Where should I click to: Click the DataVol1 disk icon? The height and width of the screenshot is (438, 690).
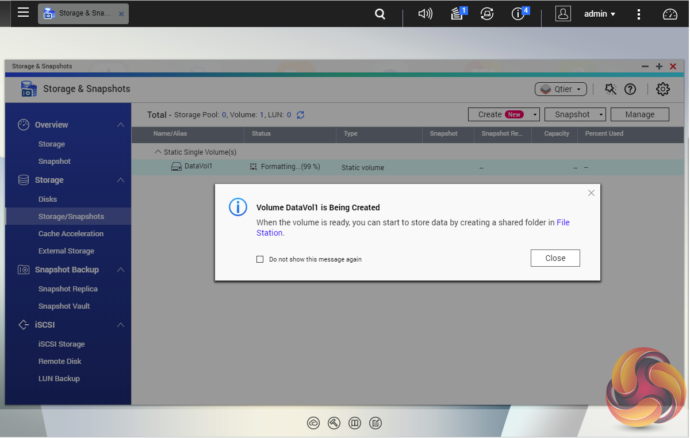pos(177,167)
